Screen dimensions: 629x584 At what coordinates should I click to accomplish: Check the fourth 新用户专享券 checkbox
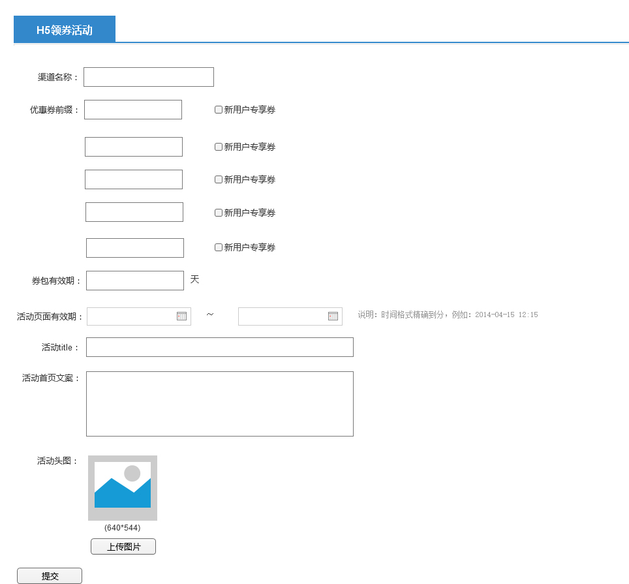click(x=218, y=213)
